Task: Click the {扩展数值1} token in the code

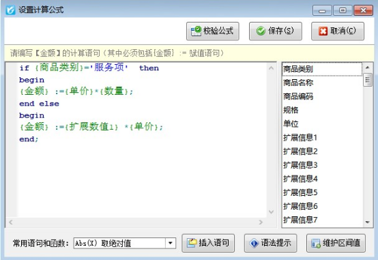Action: coord(91,127)
